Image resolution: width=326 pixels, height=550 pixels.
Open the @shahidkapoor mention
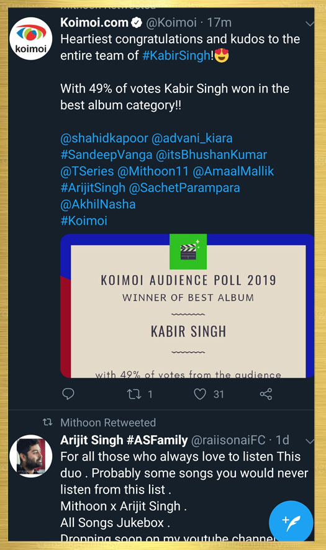[x=104, y=138]
